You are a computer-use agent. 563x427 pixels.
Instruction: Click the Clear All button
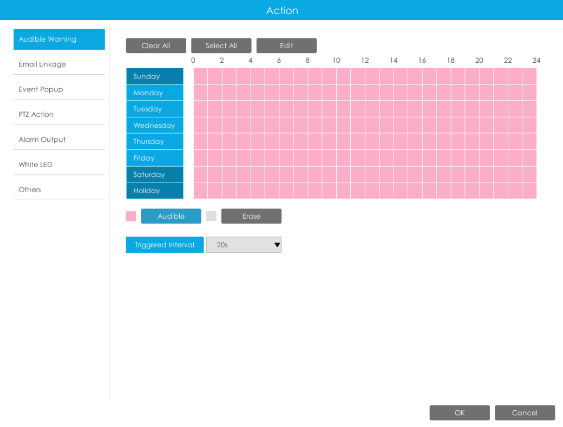[156, 45]
